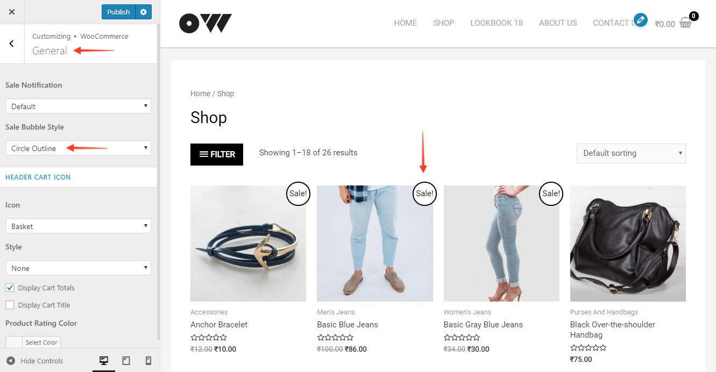Viewport: 716px width, 372px height.
Task: Switch to mobile preview device icon
Action: [148, 361]
